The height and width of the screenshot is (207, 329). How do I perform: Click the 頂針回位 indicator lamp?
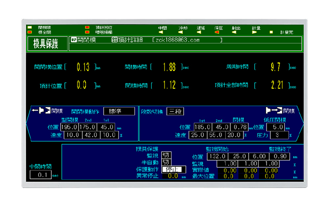(86, 27)
